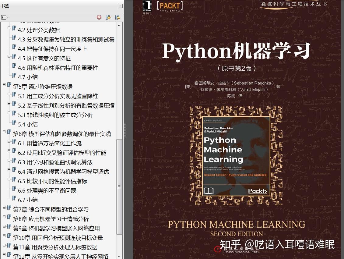This screenshot has width=344, height=259.
Task: Go to bookmark 第11章 用聚类分析处理无标签数据
Action: tap(55, 247)
